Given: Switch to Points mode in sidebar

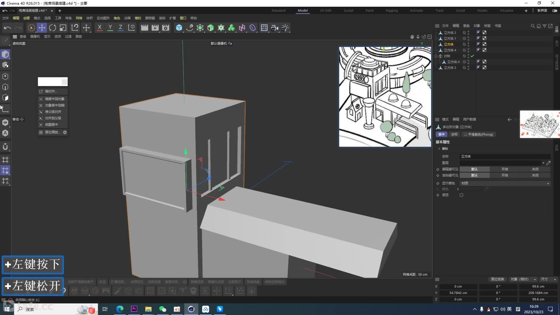Looking at the screenshot, I should pos(5,76).
